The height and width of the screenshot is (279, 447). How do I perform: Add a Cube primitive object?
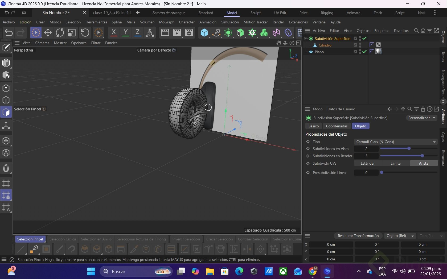click(x=204, y=33)
